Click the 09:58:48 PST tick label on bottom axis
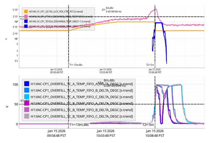The image size is (209, 143). coord(56,133)
